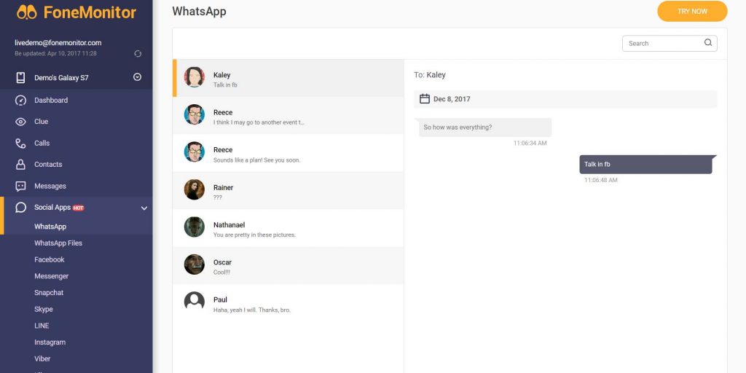Go to Instagram monitoring page
Viewport: 746px width, 373px height.
(50, 342)
